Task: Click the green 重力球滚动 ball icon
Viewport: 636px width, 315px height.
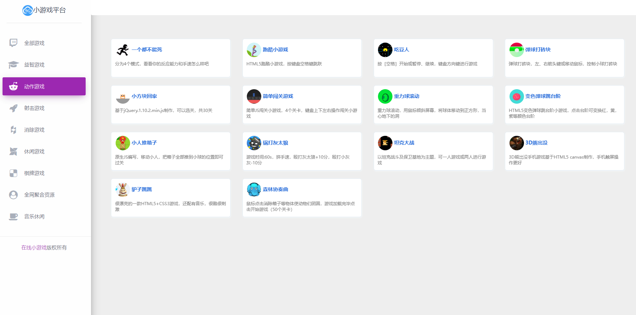Action: point(385,96)
